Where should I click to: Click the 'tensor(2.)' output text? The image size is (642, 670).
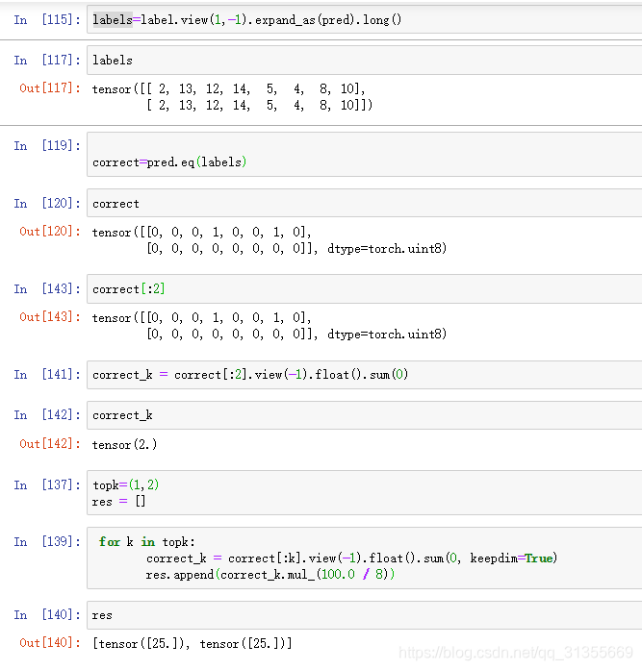point(124,445)
